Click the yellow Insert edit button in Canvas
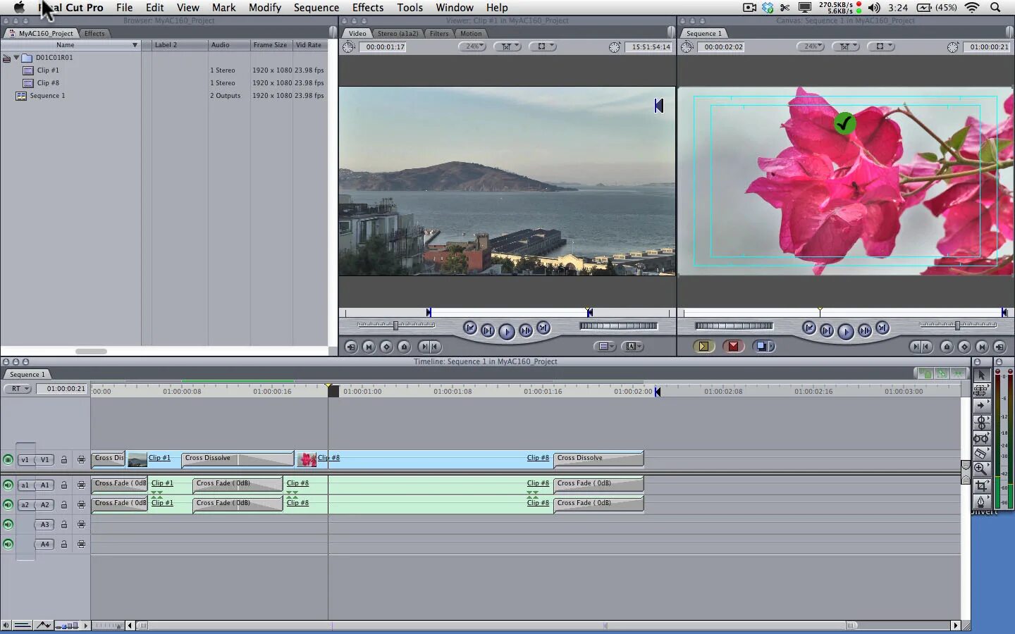1015x634 pixels. click(703, 347)
